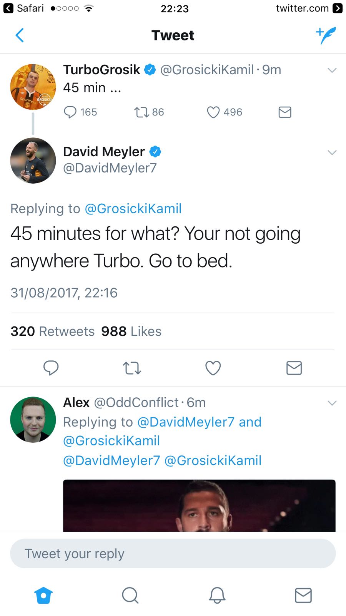This screenshot has height=616, width=346.
Task: Like David Meyler's tweet with the heart
Action: tap(213, 368)
